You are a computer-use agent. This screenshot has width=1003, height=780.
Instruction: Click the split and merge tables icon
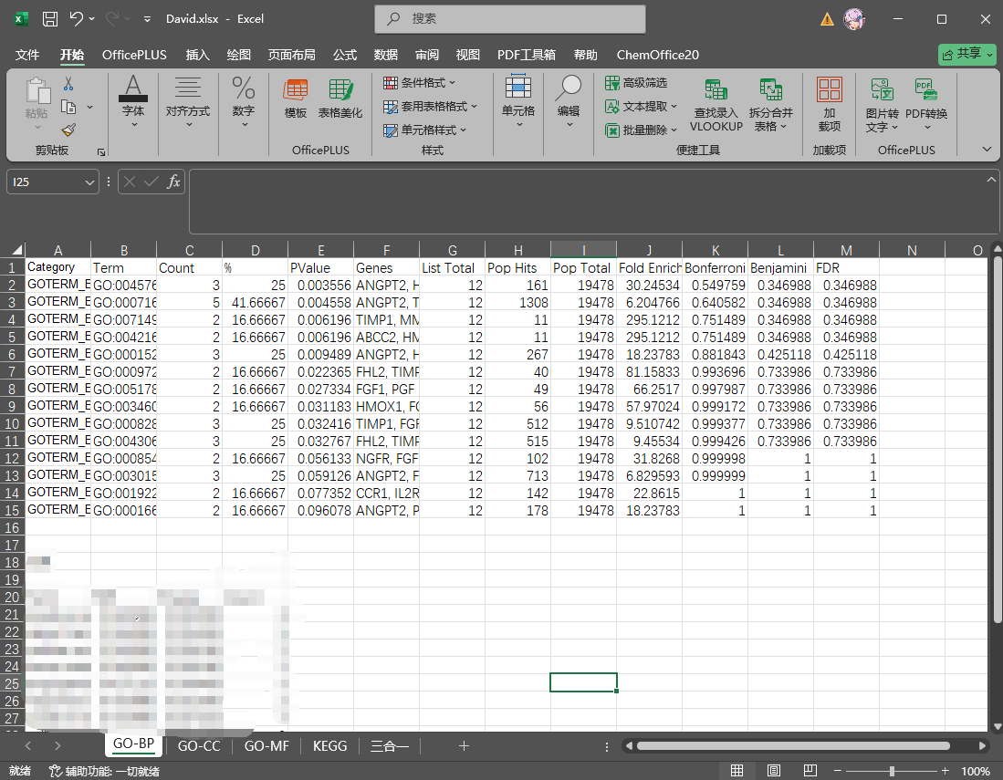[x=770, y=90]
